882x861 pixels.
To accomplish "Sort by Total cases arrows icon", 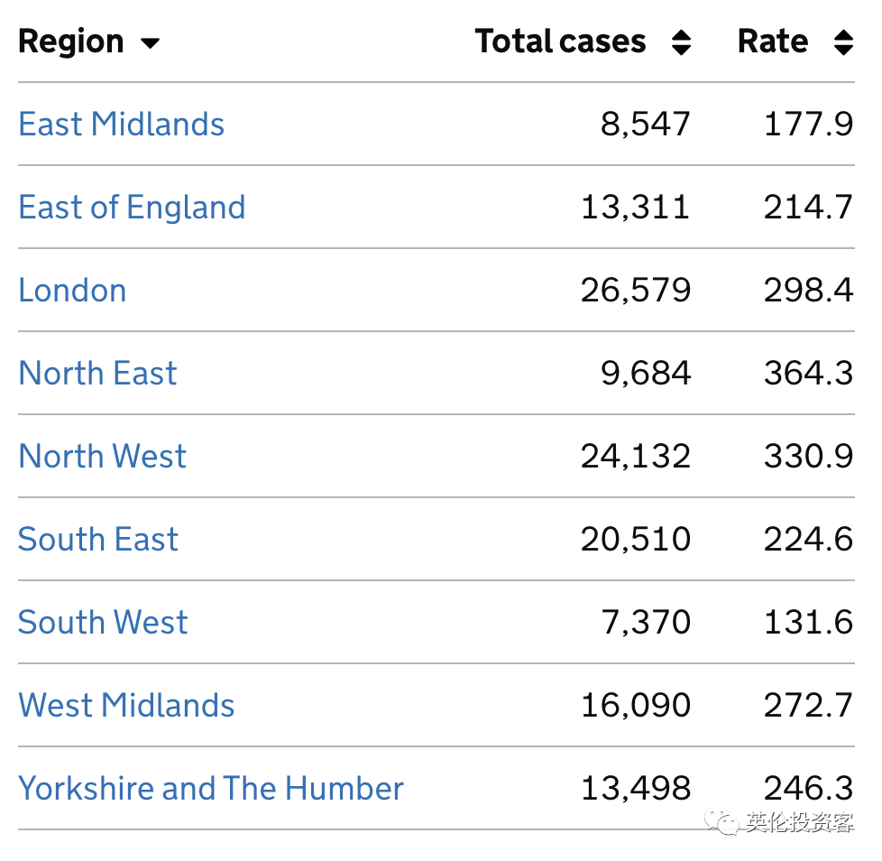I will [682, 42].
